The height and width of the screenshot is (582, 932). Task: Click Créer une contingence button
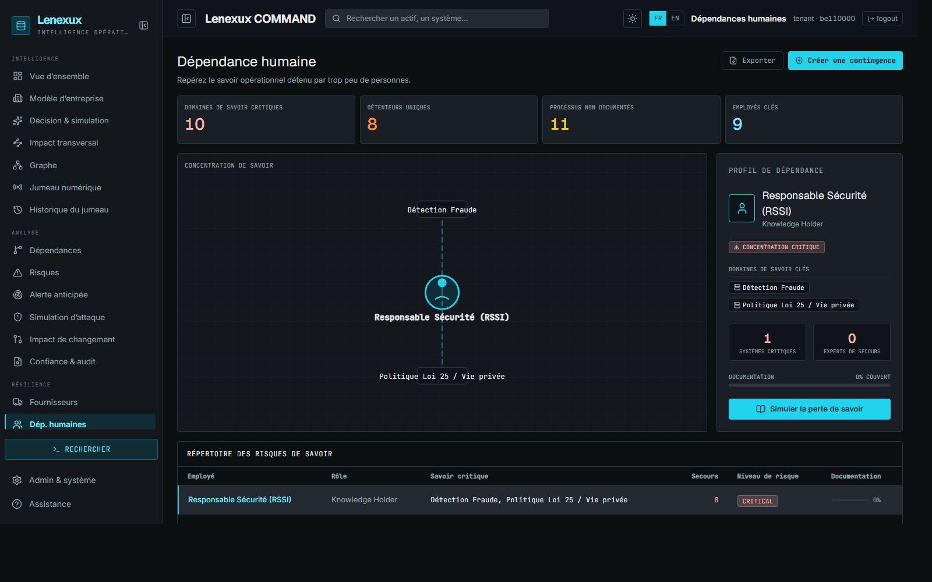(845, 61)
